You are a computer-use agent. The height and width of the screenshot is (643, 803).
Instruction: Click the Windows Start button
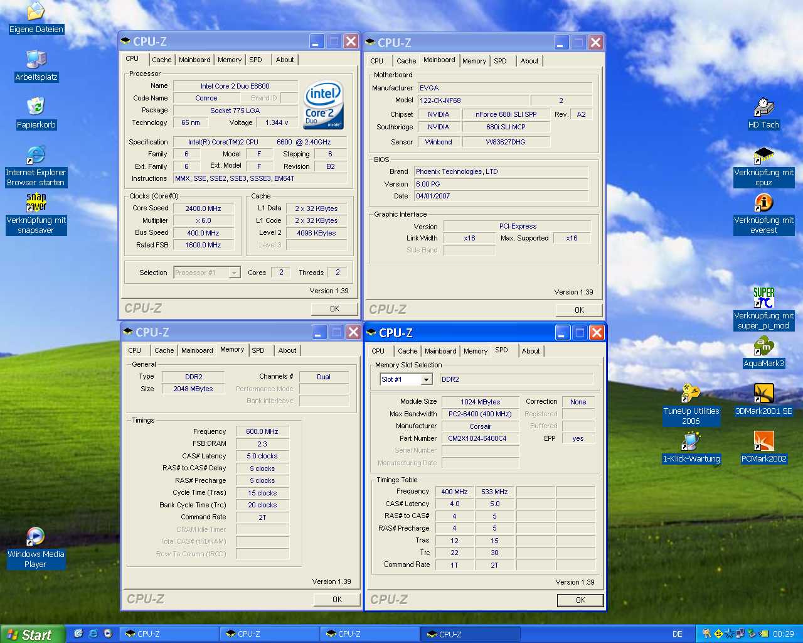point(33,634)
